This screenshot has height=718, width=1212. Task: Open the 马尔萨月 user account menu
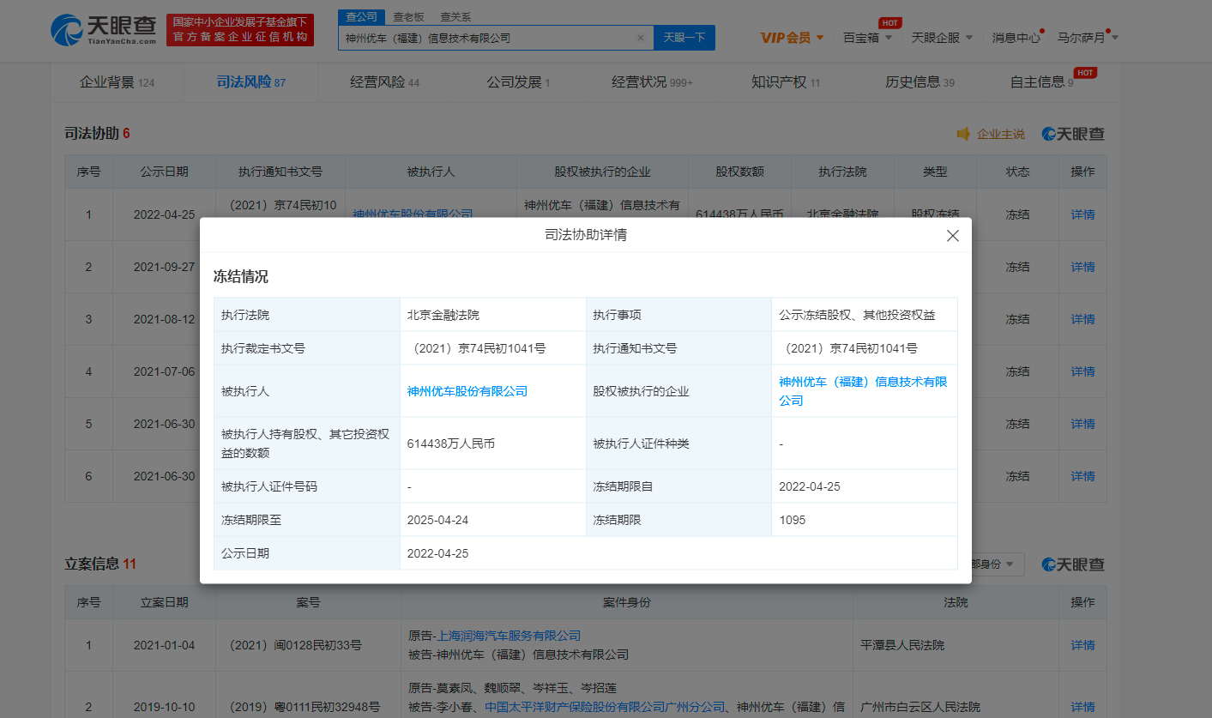point(1087,38)
